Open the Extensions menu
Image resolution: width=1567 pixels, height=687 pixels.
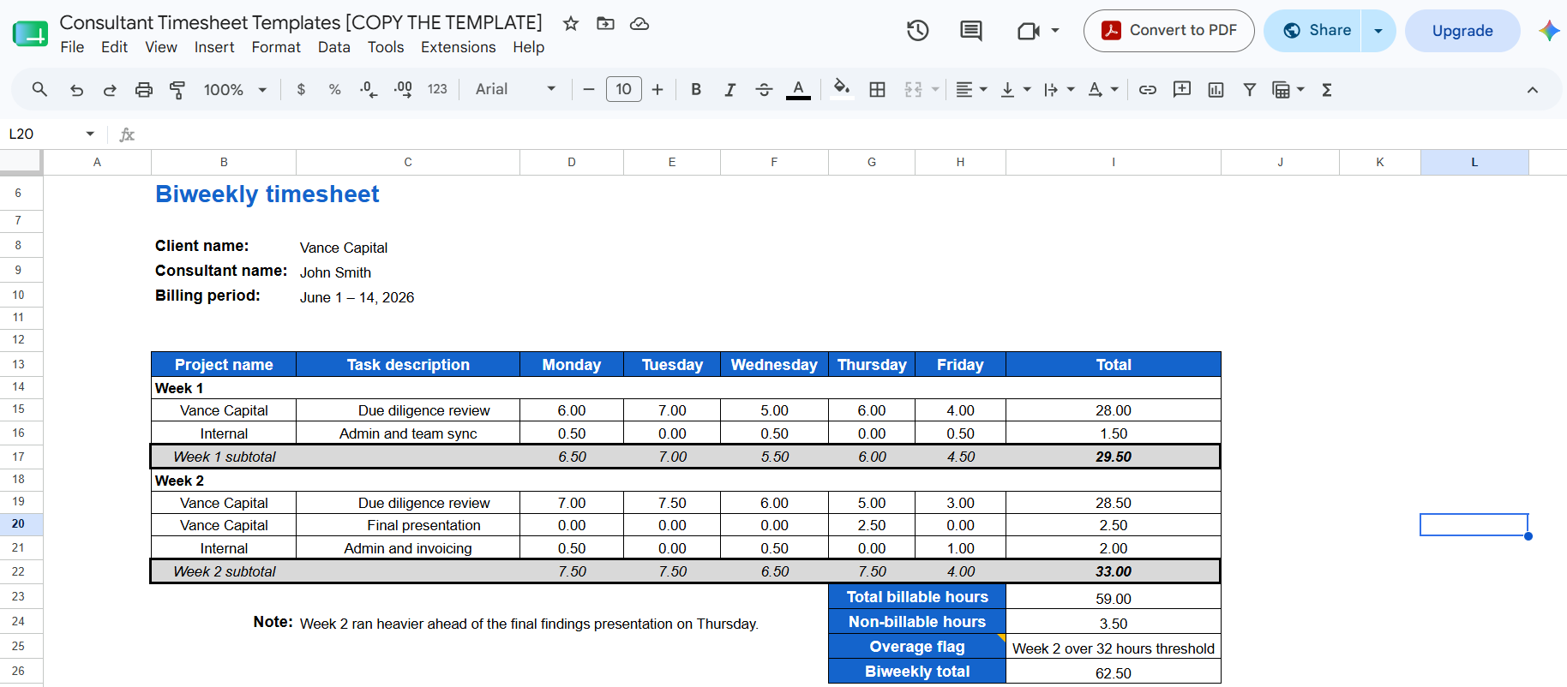458,47
